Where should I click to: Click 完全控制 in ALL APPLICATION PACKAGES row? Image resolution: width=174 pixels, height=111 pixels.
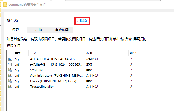[x=92, y=59]
